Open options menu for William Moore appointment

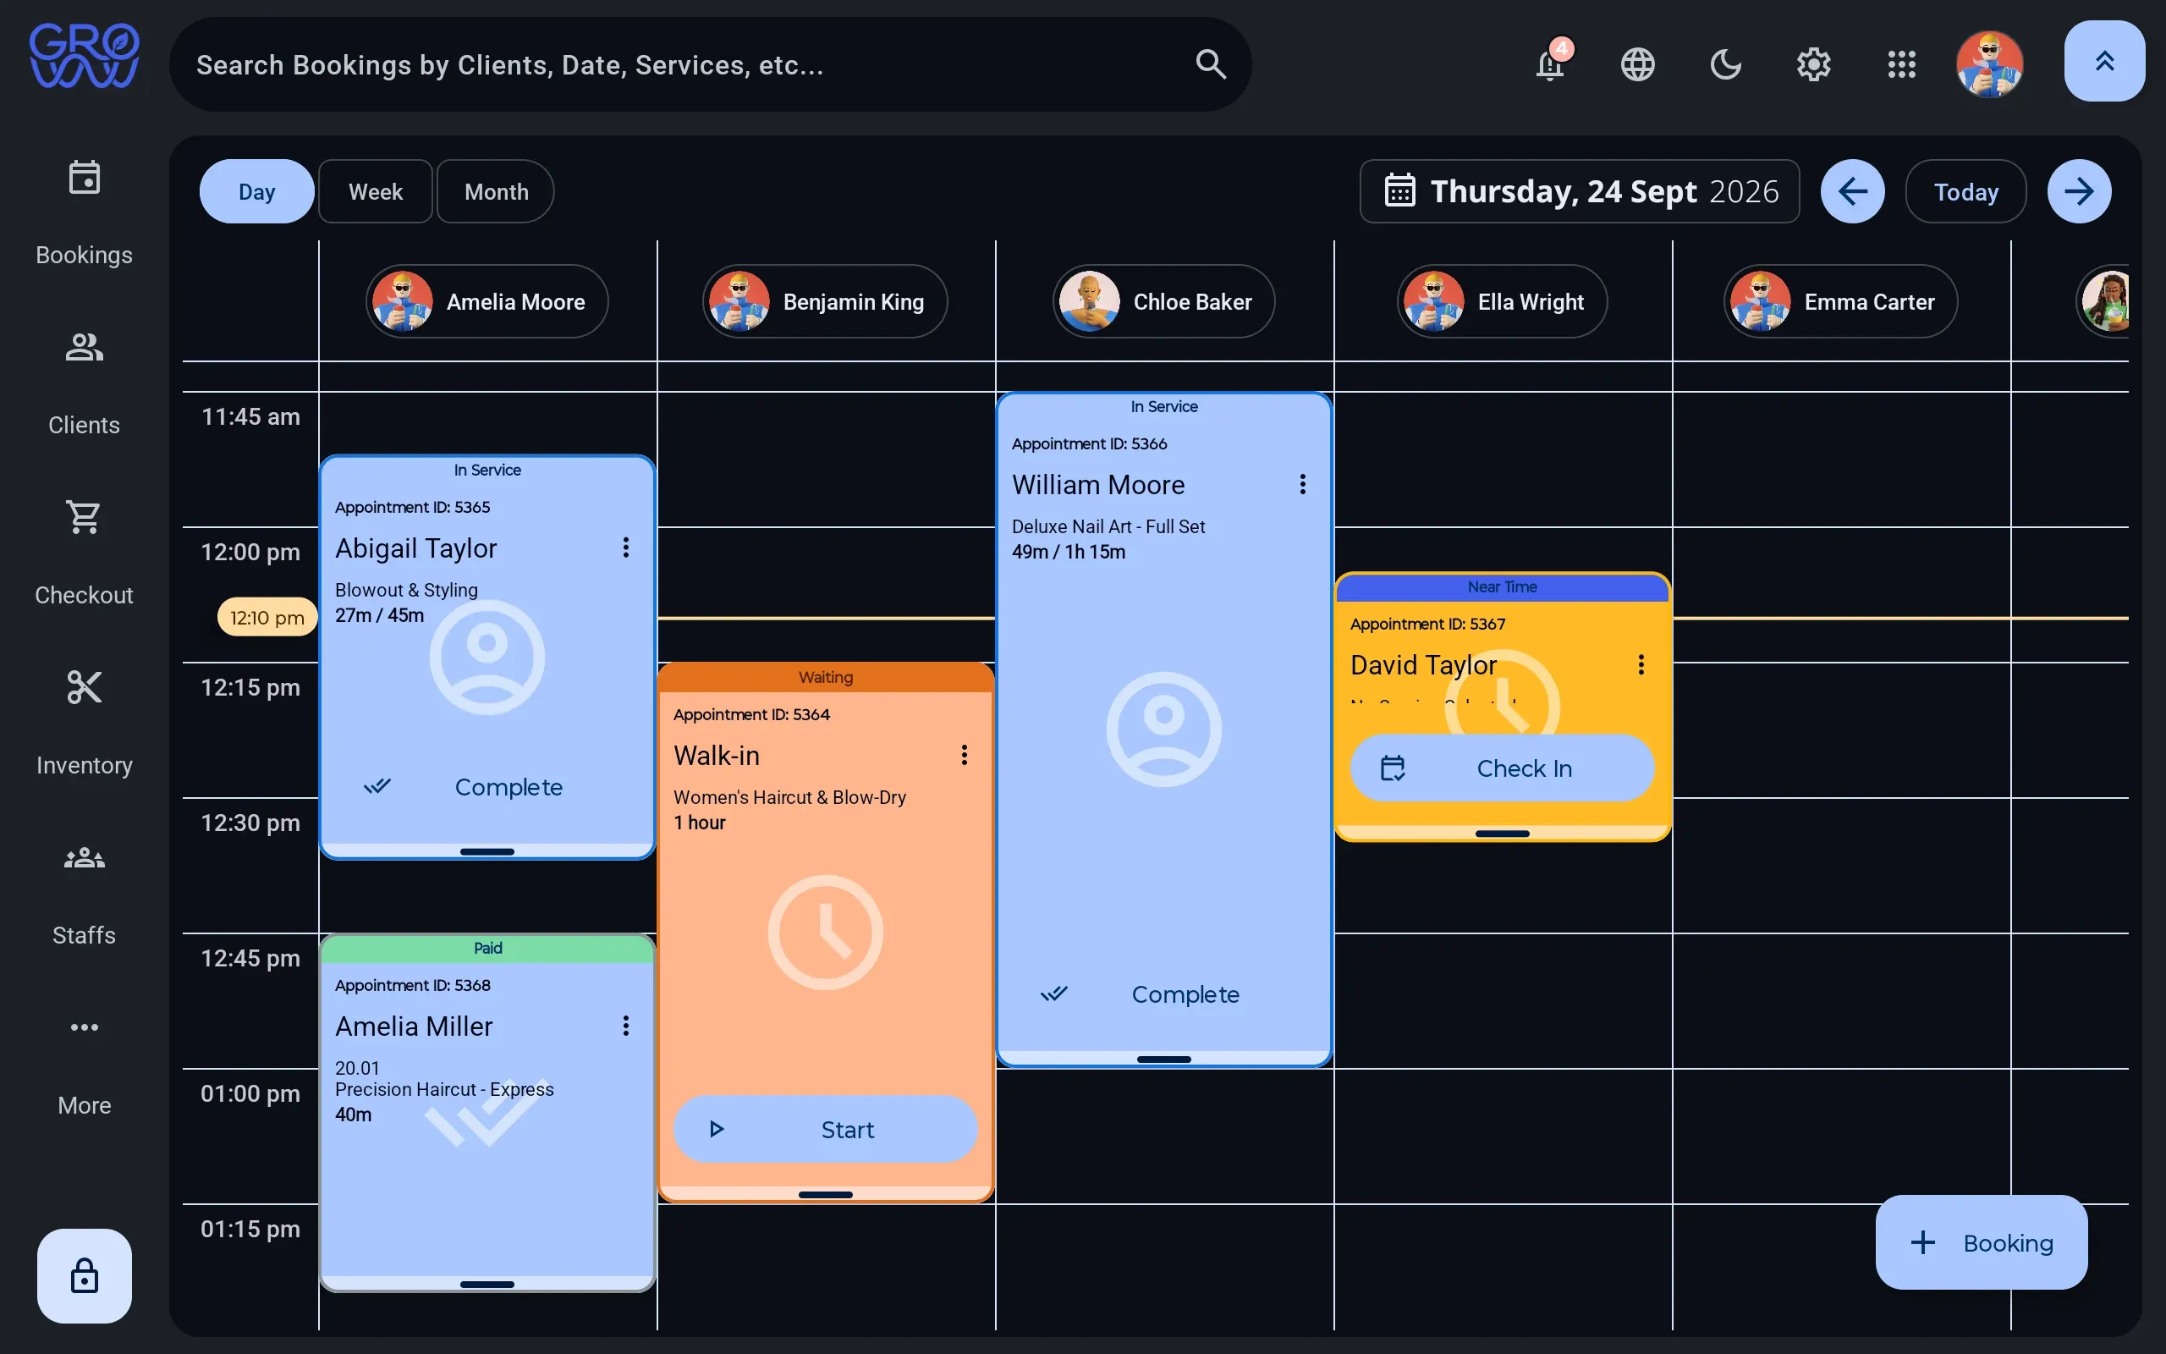1302,484
